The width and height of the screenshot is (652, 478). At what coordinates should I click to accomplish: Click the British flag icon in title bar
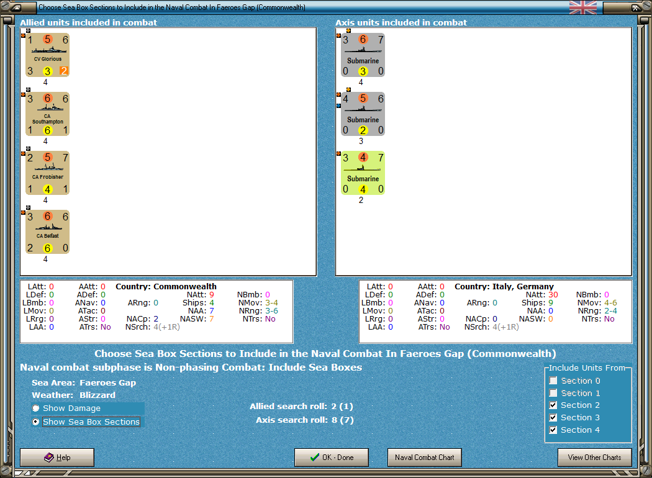(x=582, y=7)
